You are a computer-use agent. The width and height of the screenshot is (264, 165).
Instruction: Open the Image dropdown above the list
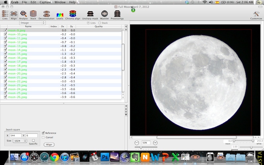32,23
